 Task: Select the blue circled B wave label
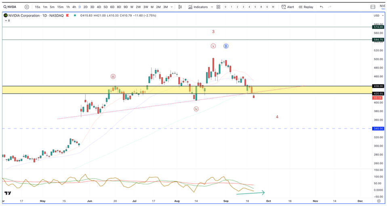coord(226,46)
